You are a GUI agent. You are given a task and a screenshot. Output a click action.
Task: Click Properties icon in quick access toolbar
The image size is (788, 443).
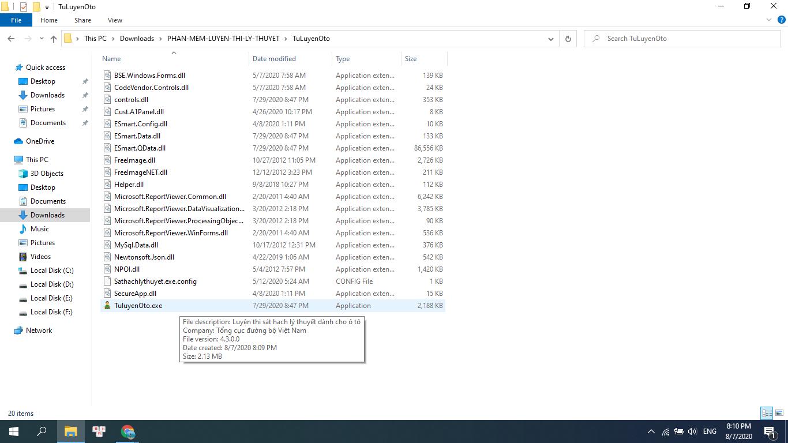24,7
